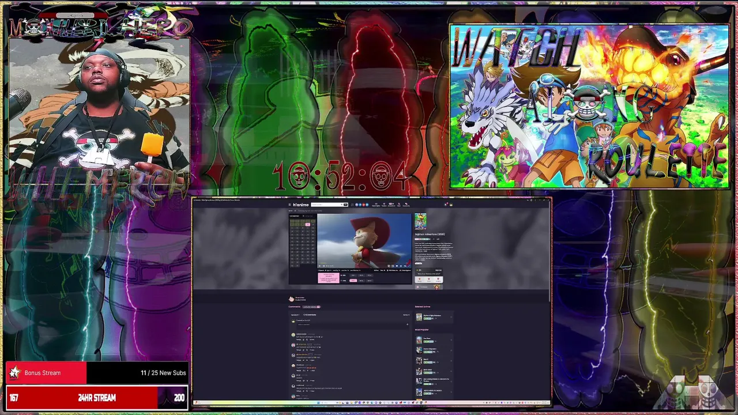738x415 pixels.
Task: Click the magnifier icon in search box
Action: (341, 205)
